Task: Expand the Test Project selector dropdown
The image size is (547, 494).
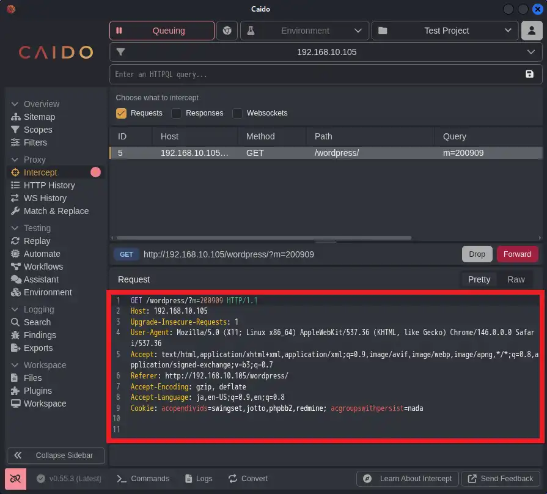Action: (x=445, y=31)
